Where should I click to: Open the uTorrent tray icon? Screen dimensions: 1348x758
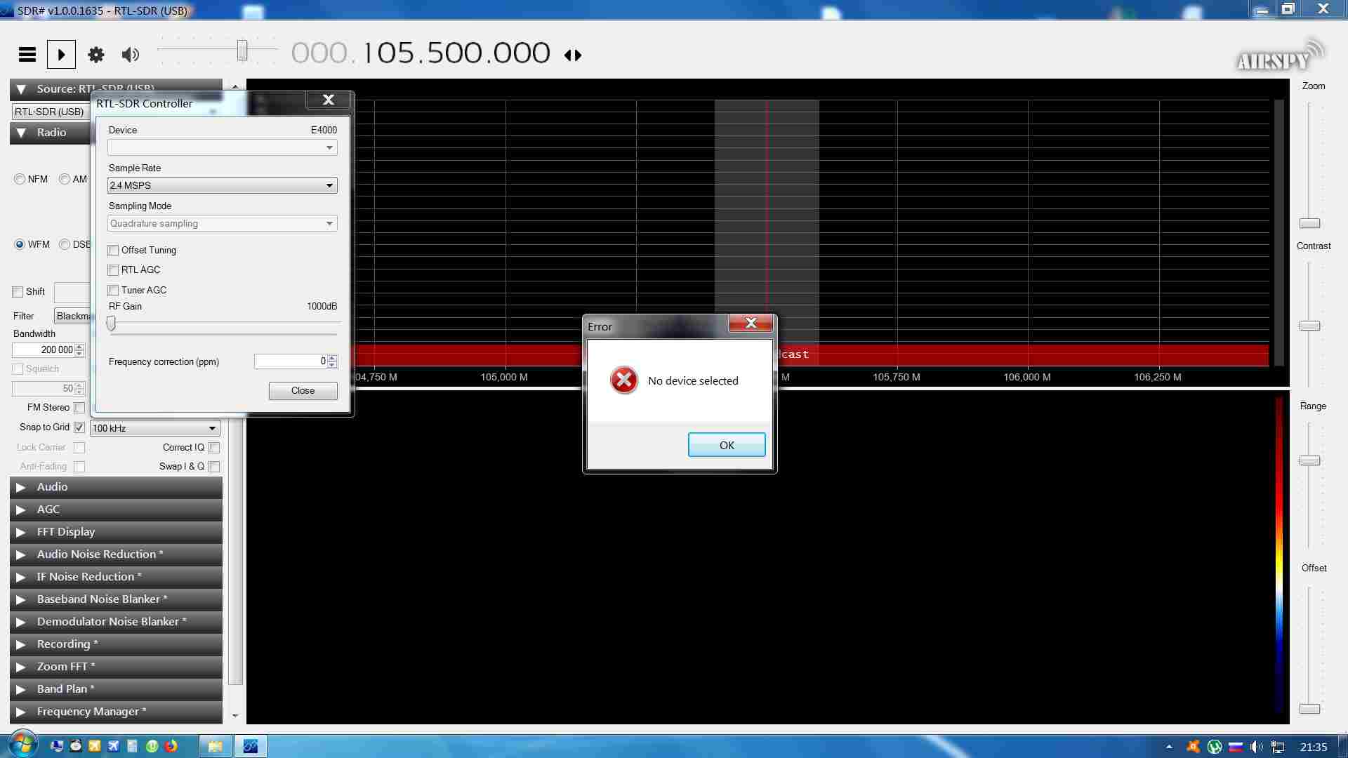(1215, 747)
